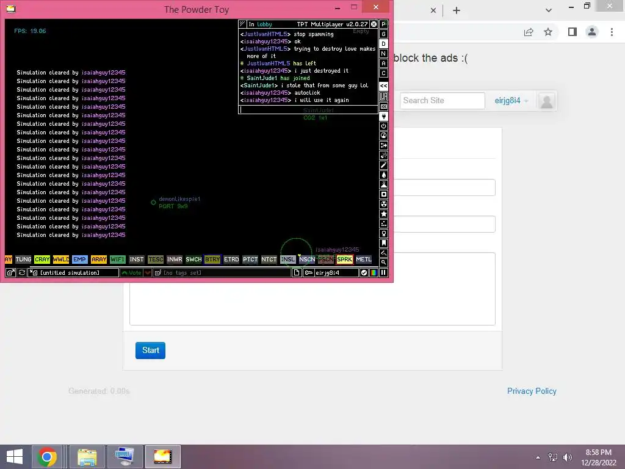Open the Powered Materials power-symbol category
Screen dimensions: 625x469
pos(383,126)
